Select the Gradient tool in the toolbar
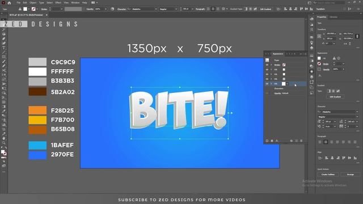Screen dimensions: 363x204 pyautogui.click(x=4, y=107)
